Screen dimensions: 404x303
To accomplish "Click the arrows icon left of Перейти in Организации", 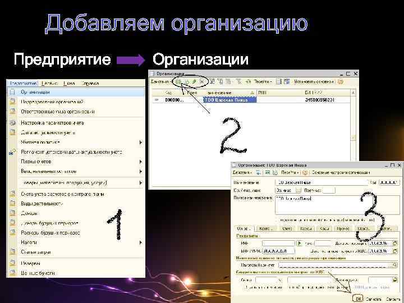I will click(248, 82).
